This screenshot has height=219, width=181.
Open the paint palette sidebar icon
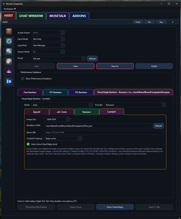point(9,61)
